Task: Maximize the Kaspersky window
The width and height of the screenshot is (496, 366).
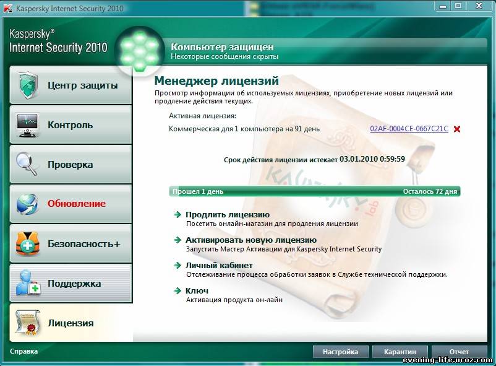Action: tap(458, 6)
